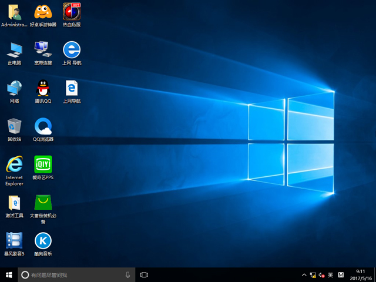Screen dimensions: 376x282
Task: Open the Task View button
Action: pyautogui.click(x=144, y=274)
